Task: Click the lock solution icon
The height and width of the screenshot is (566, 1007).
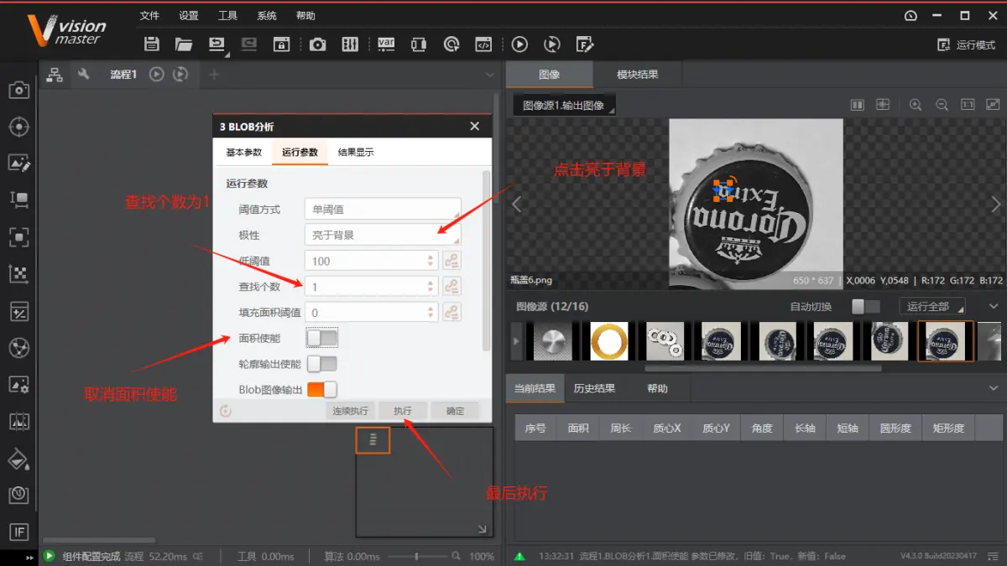Action: [282, 44]
